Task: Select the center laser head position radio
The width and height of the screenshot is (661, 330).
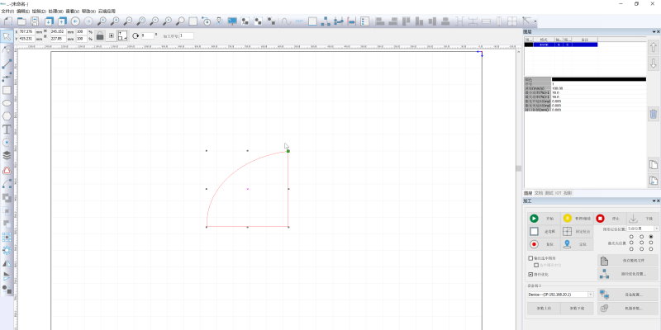Action: 641,243
